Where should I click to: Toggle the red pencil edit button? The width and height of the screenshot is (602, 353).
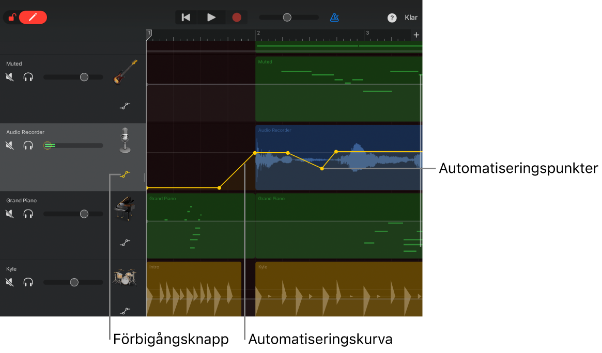coord(33,17)
